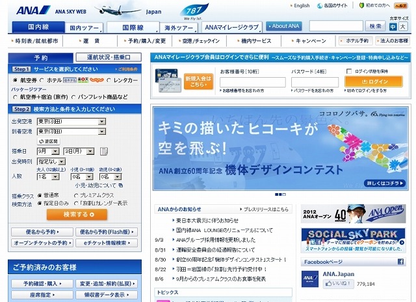Click 新規入会はこちら button
The image size is (416, 302).
pos(198,82)
